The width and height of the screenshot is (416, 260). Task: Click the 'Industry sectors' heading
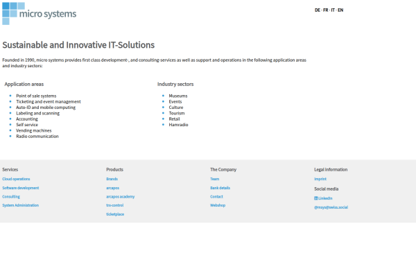tap(175, 84)
